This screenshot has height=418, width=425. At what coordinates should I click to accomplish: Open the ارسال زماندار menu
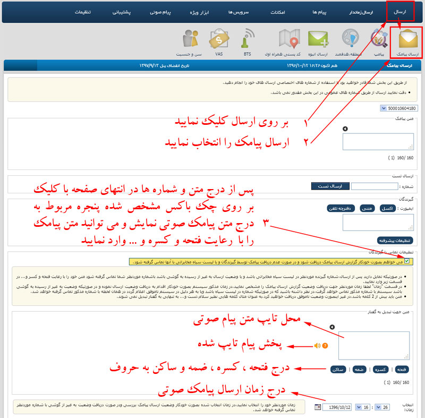tap(361, 12)
